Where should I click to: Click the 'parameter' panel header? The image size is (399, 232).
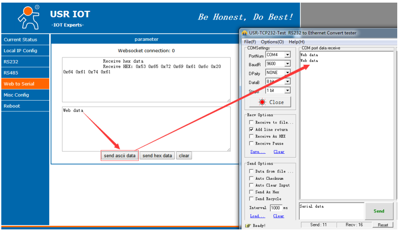point(147,39)
